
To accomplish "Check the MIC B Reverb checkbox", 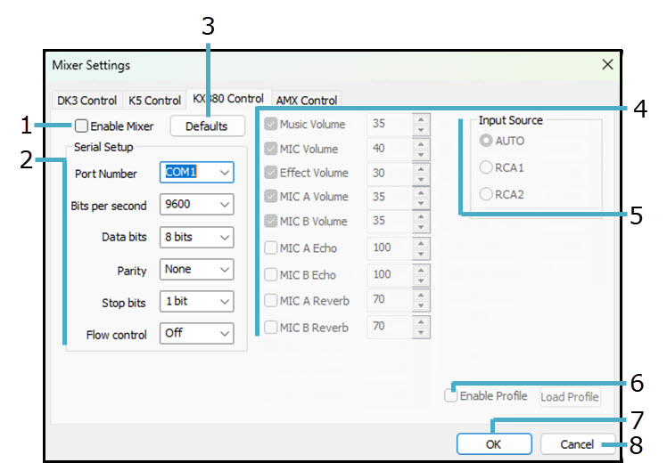I will pos(271,327).
